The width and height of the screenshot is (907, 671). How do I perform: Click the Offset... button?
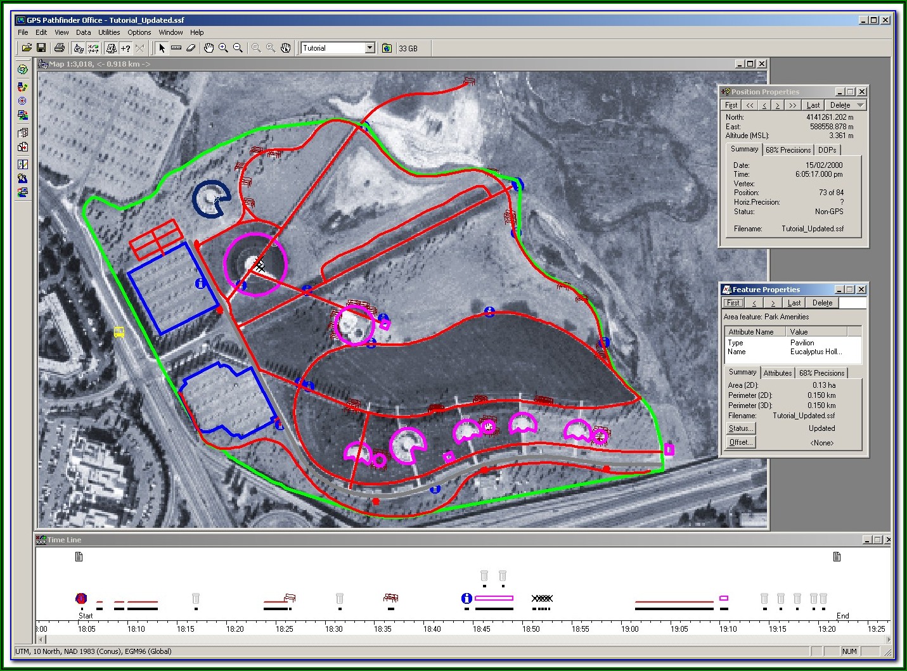[x=740, y=442]
